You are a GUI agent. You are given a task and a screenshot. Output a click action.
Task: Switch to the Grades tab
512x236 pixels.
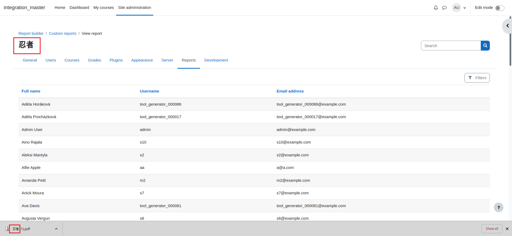(x=94, y=60)
